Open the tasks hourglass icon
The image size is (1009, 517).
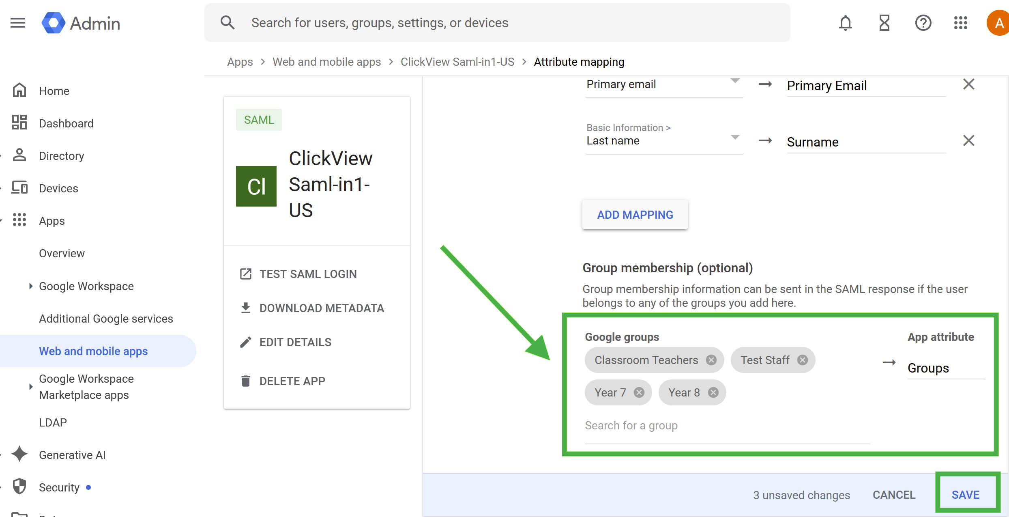(884, 23)
